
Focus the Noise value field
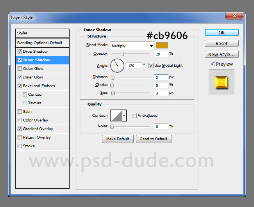161,127
